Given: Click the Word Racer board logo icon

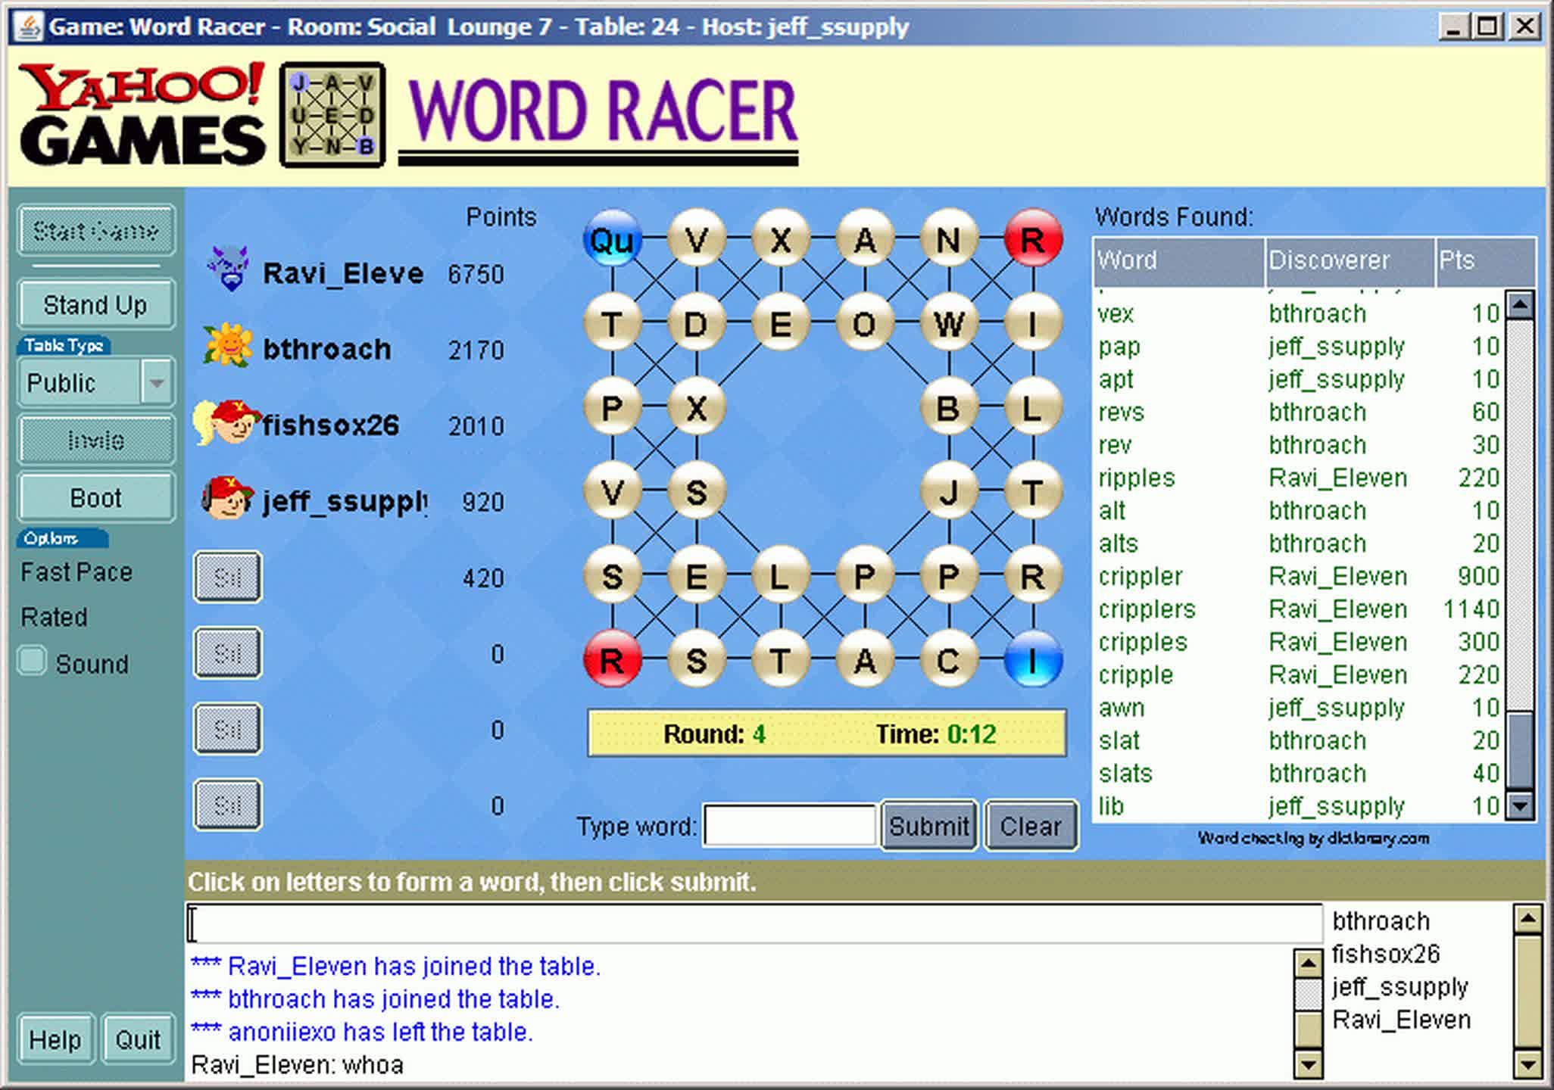Looking at the screenshot, I should click(332, 114).
